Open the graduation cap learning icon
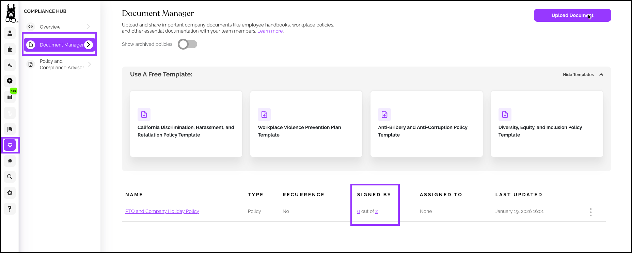 pyautogui.click(x=10, y=161)
